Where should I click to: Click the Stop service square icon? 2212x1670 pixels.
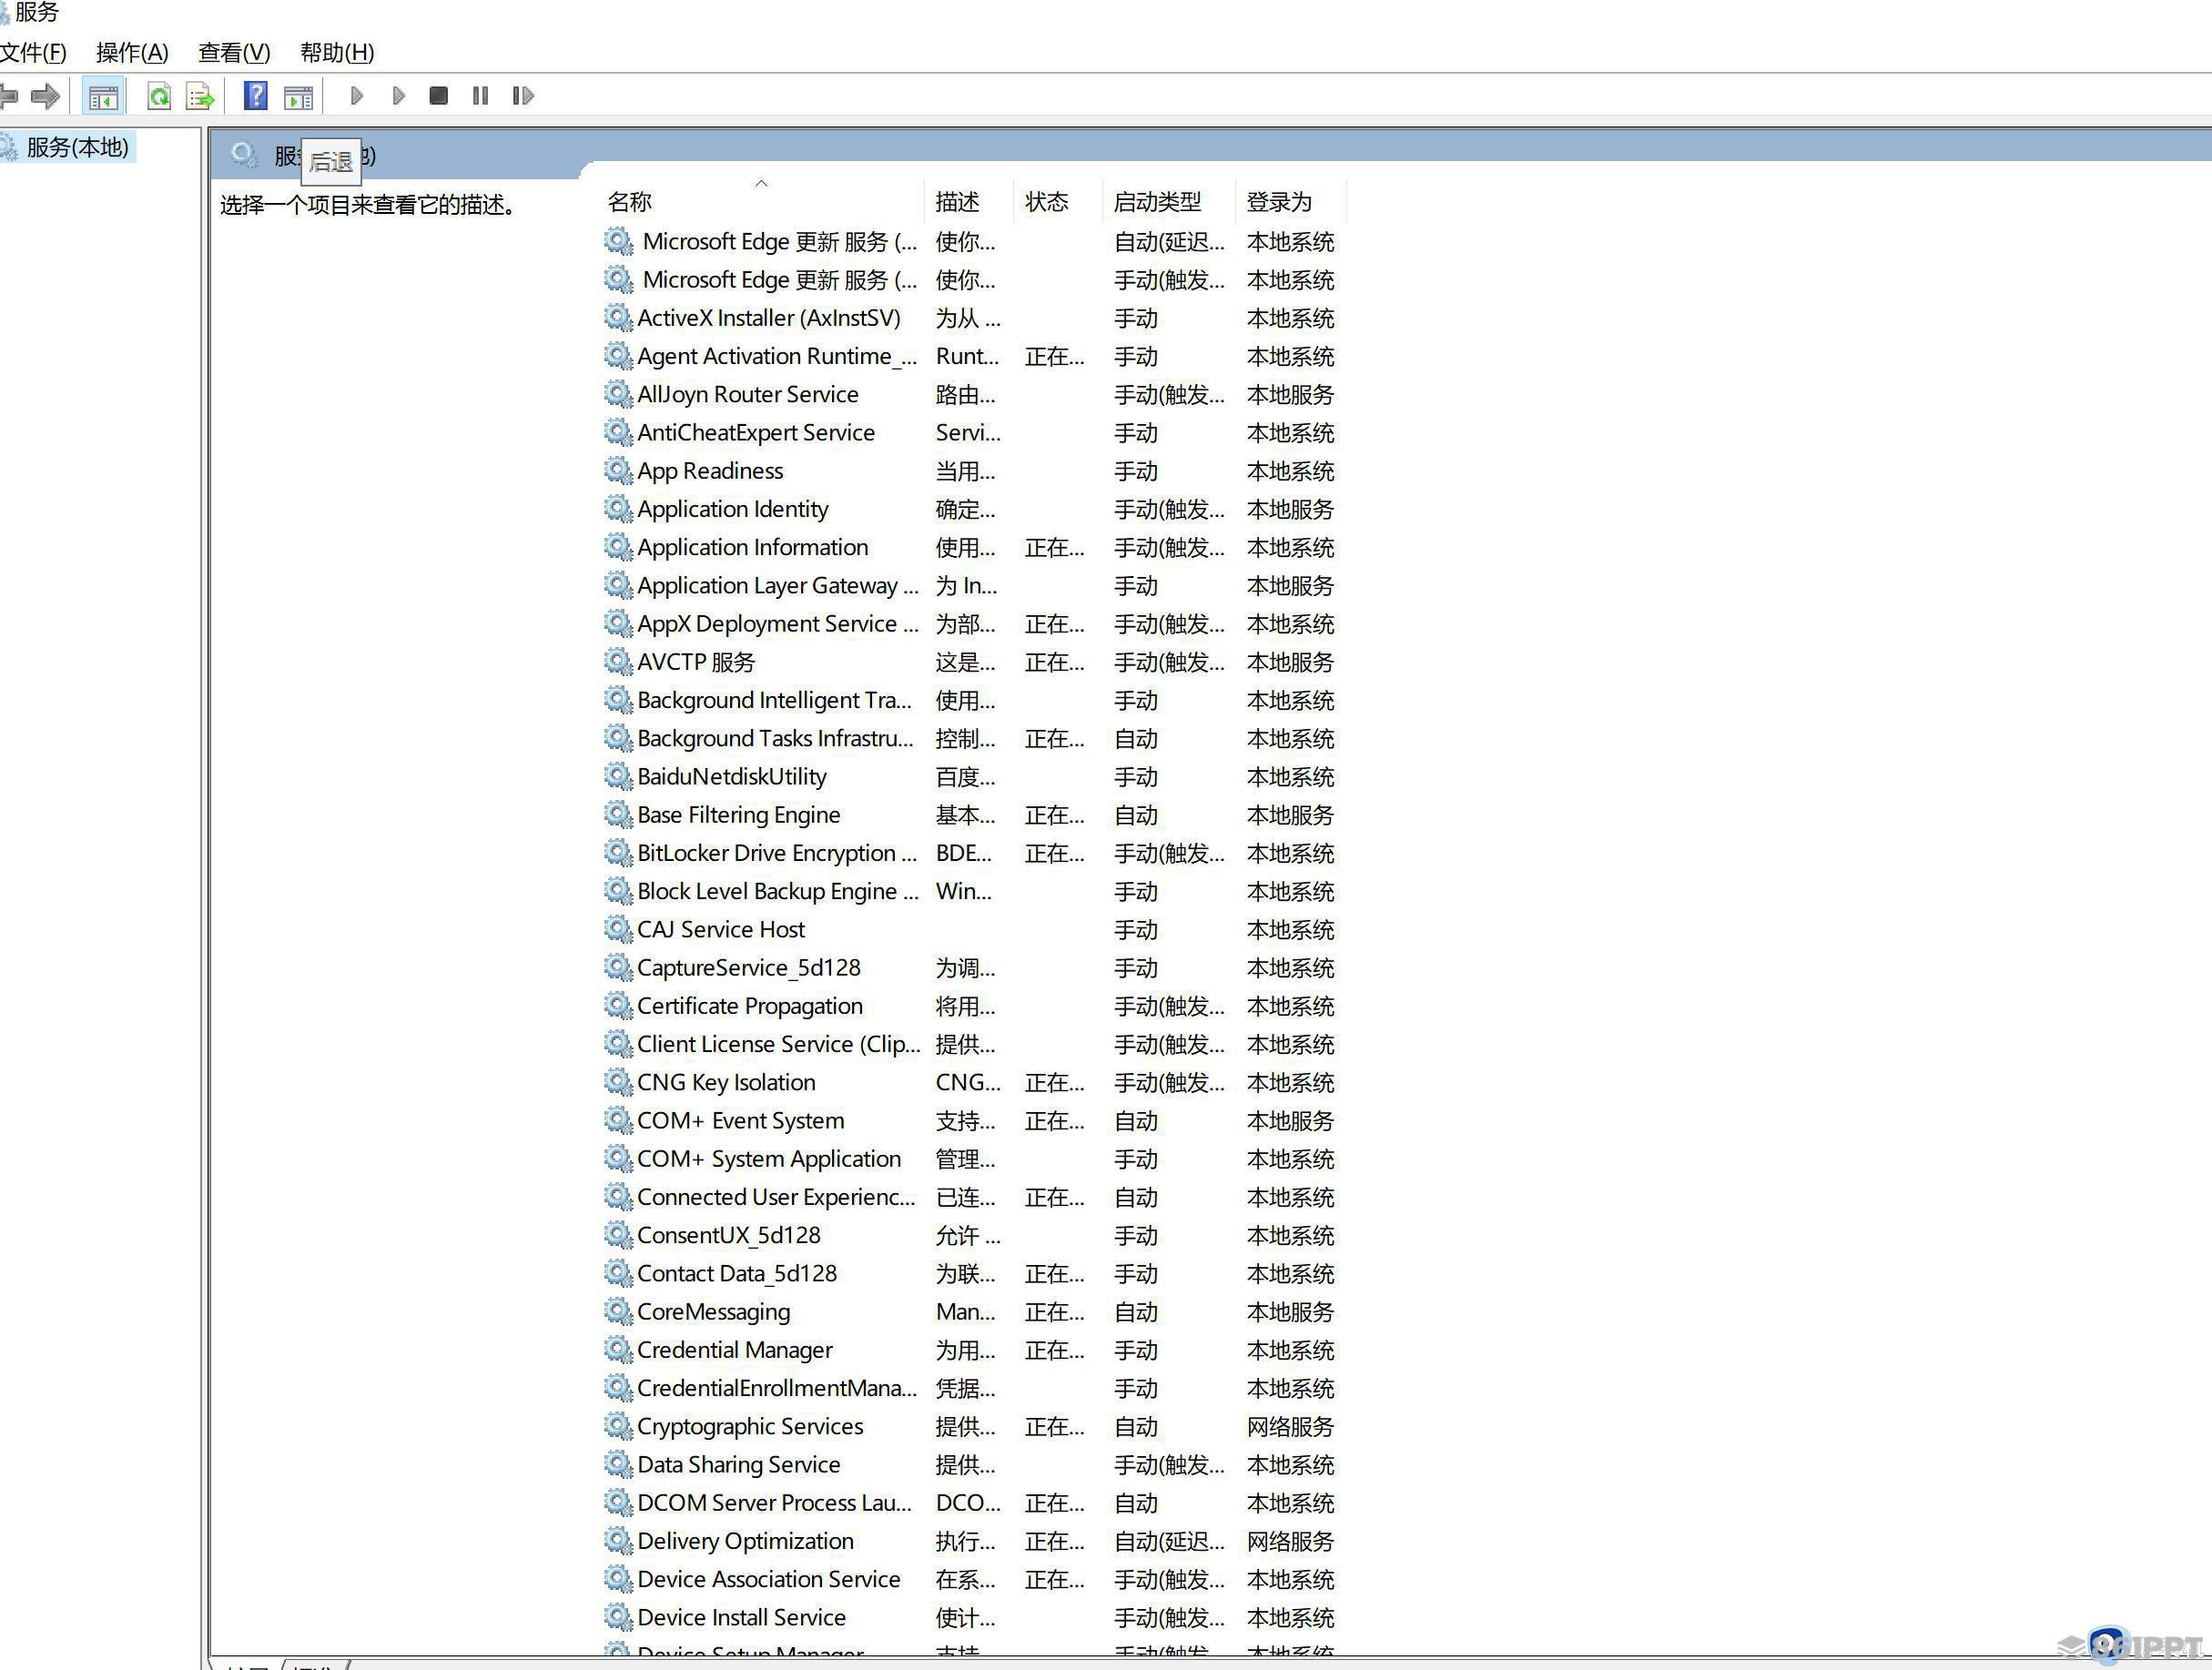pos(438,96)
